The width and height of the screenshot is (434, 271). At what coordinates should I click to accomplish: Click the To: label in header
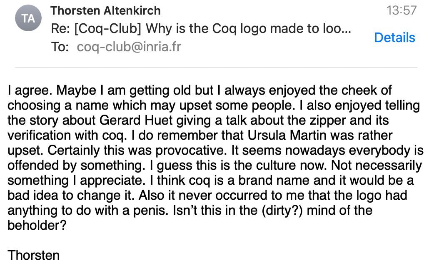60,47
